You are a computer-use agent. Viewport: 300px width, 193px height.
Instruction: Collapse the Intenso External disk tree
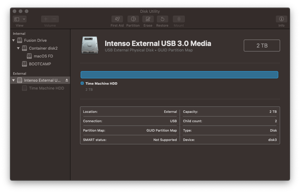click(x=14, y=80)
